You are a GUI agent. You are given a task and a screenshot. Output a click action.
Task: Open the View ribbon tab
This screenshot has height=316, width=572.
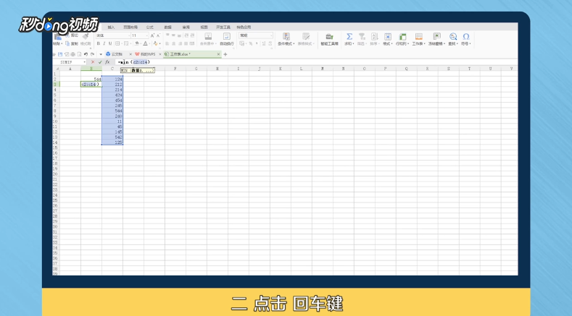click(204, 27)
